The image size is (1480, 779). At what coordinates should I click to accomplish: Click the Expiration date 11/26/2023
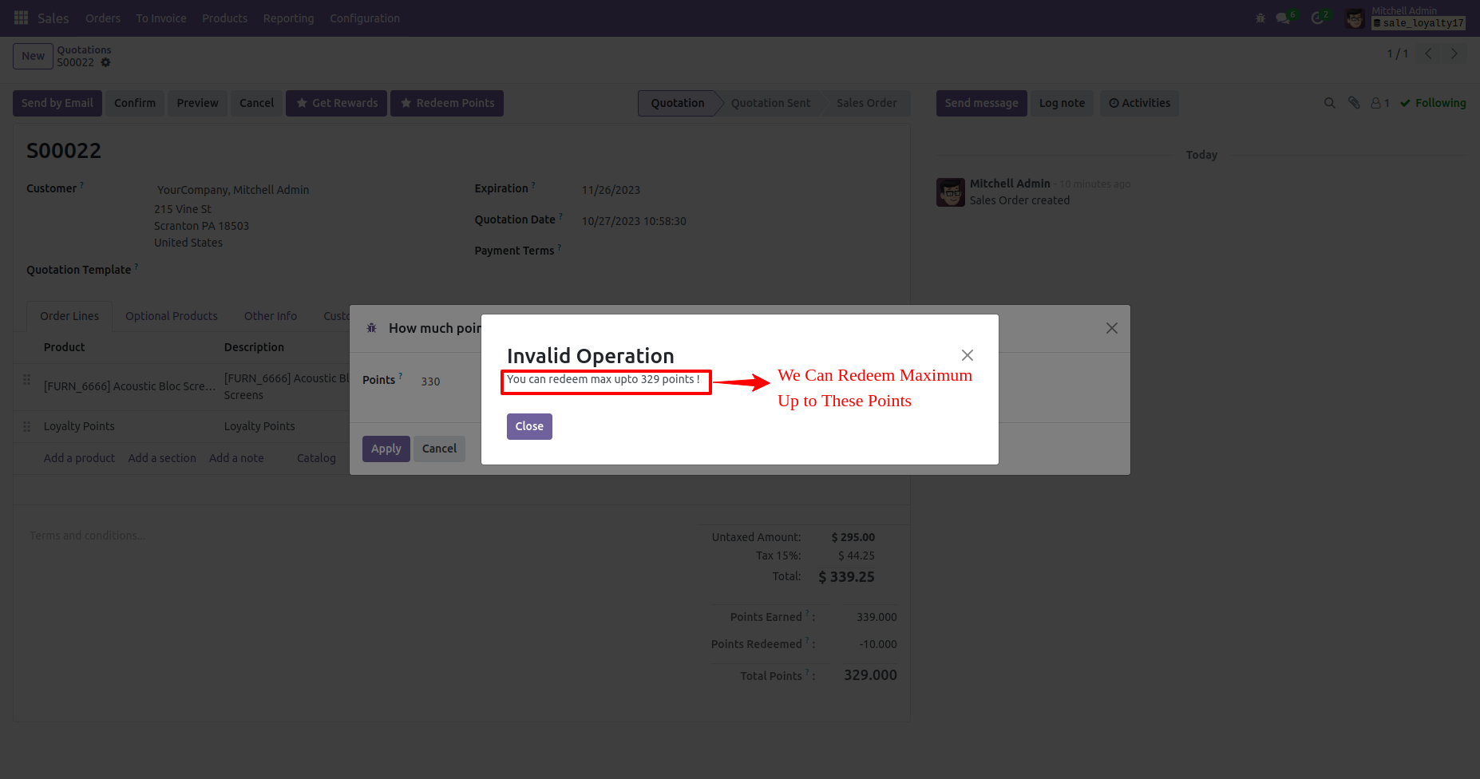point(611,190)
